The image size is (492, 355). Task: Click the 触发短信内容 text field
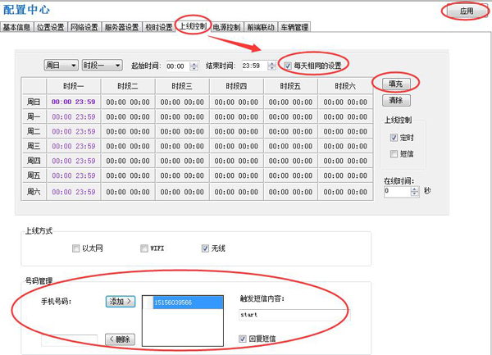pos(289,315)
